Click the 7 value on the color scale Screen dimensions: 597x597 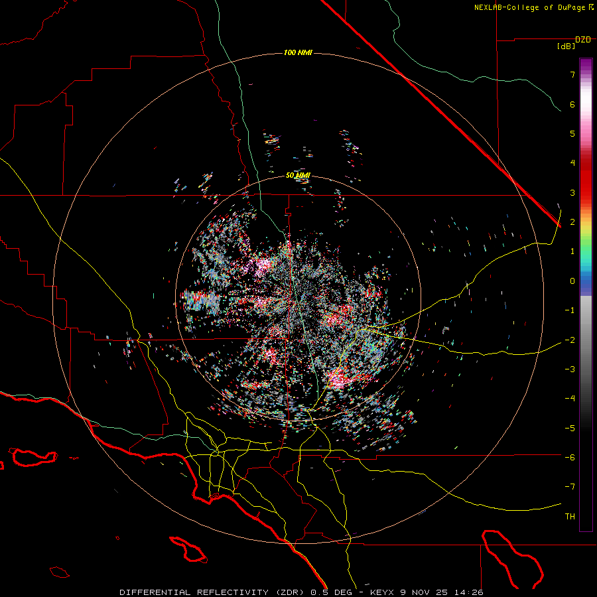point(572,74)
